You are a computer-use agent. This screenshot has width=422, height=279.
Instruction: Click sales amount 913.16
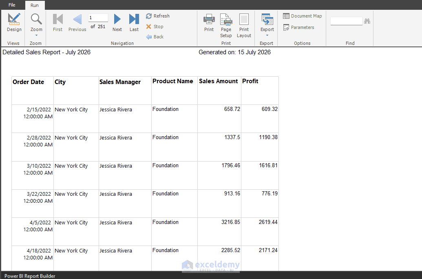point(232,193)
